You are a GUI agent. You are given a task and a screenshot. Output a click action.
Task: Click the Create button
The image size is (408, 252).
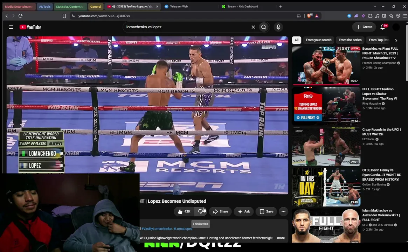364,27
